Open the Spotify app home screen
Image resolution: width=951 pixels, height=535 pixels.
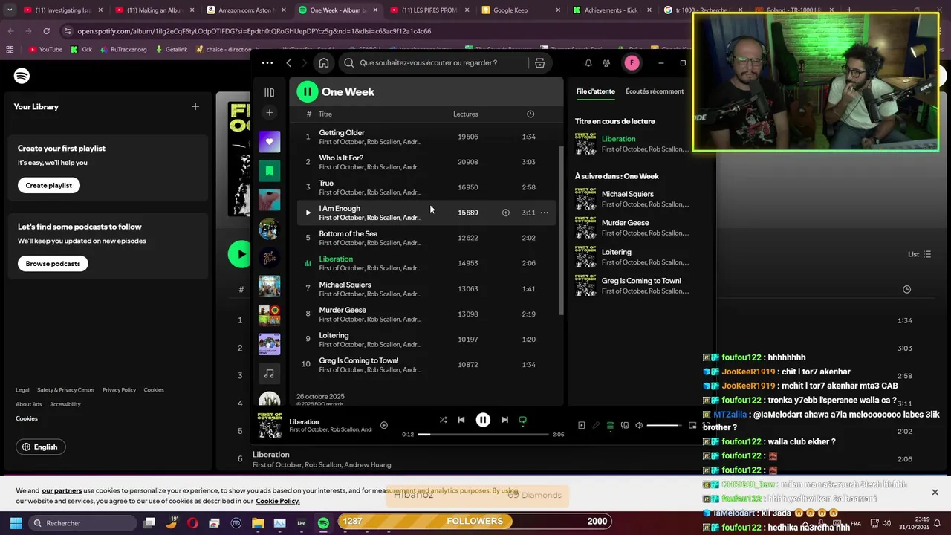click(324, 63)
